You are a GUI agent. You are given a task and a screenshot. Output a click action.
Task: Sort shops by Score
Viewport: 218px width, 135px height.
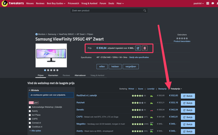[x=141, y=89]
